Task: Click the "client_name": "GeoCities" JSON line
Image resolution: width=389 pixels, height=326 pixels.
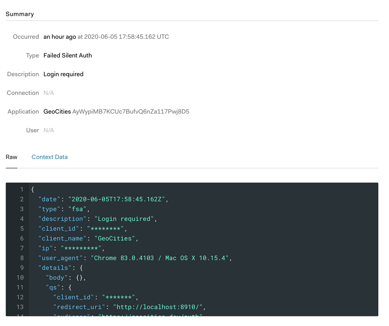Action: 88,239
